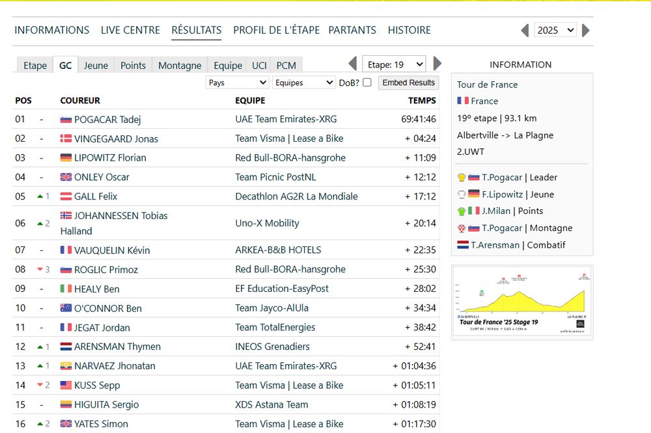The height and width of the screenshot is (433, 651).
Task: Open EF Education-EasyPost team link
Action: pos(282,289)
